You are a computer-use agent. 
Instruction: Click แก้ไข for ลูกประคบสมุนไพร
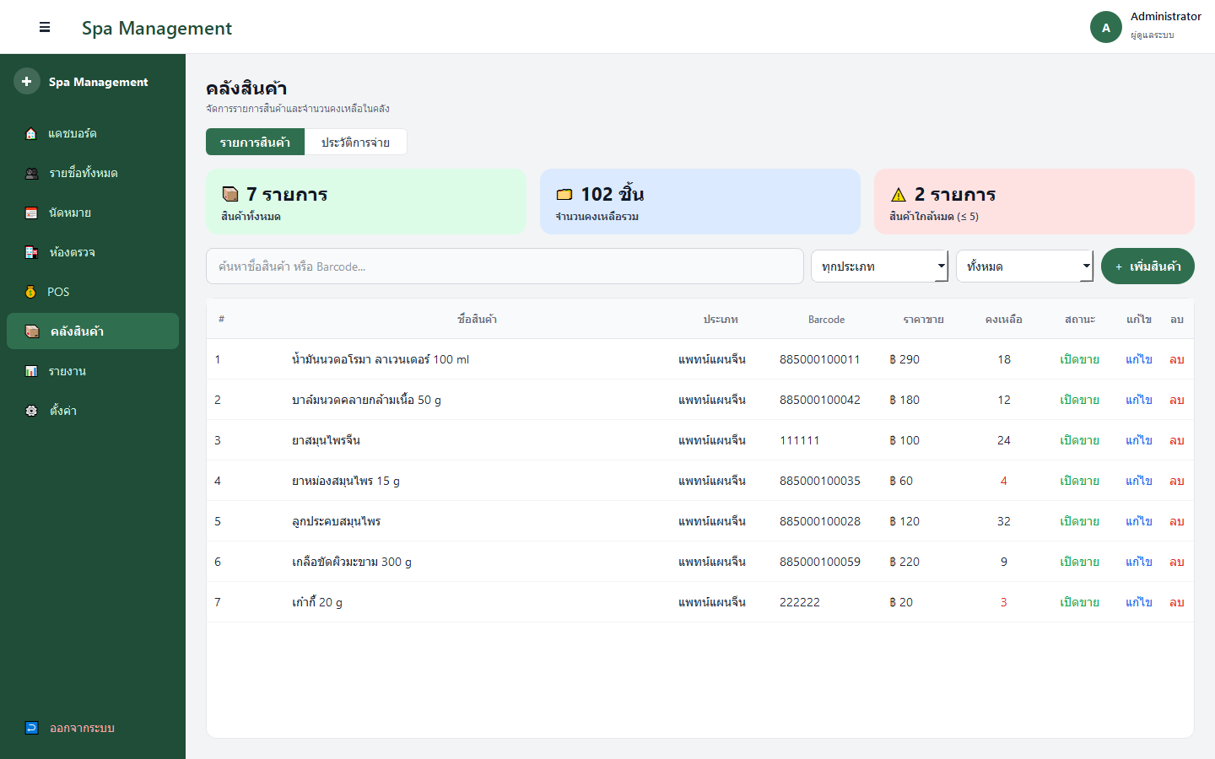pos(1139,521)
